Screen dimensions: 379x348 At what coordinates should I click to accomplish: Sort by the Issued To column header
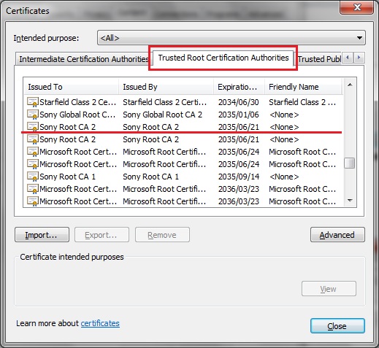click(x=72, y=87)
